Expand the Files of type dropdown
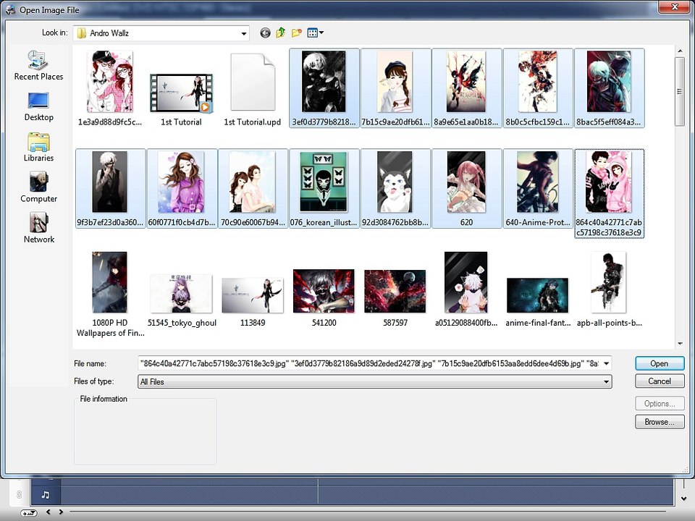695x521 pixels. 606,382
